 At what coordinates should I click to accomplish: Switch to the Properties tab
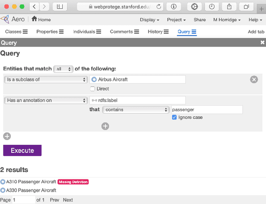tap(47, 32)
